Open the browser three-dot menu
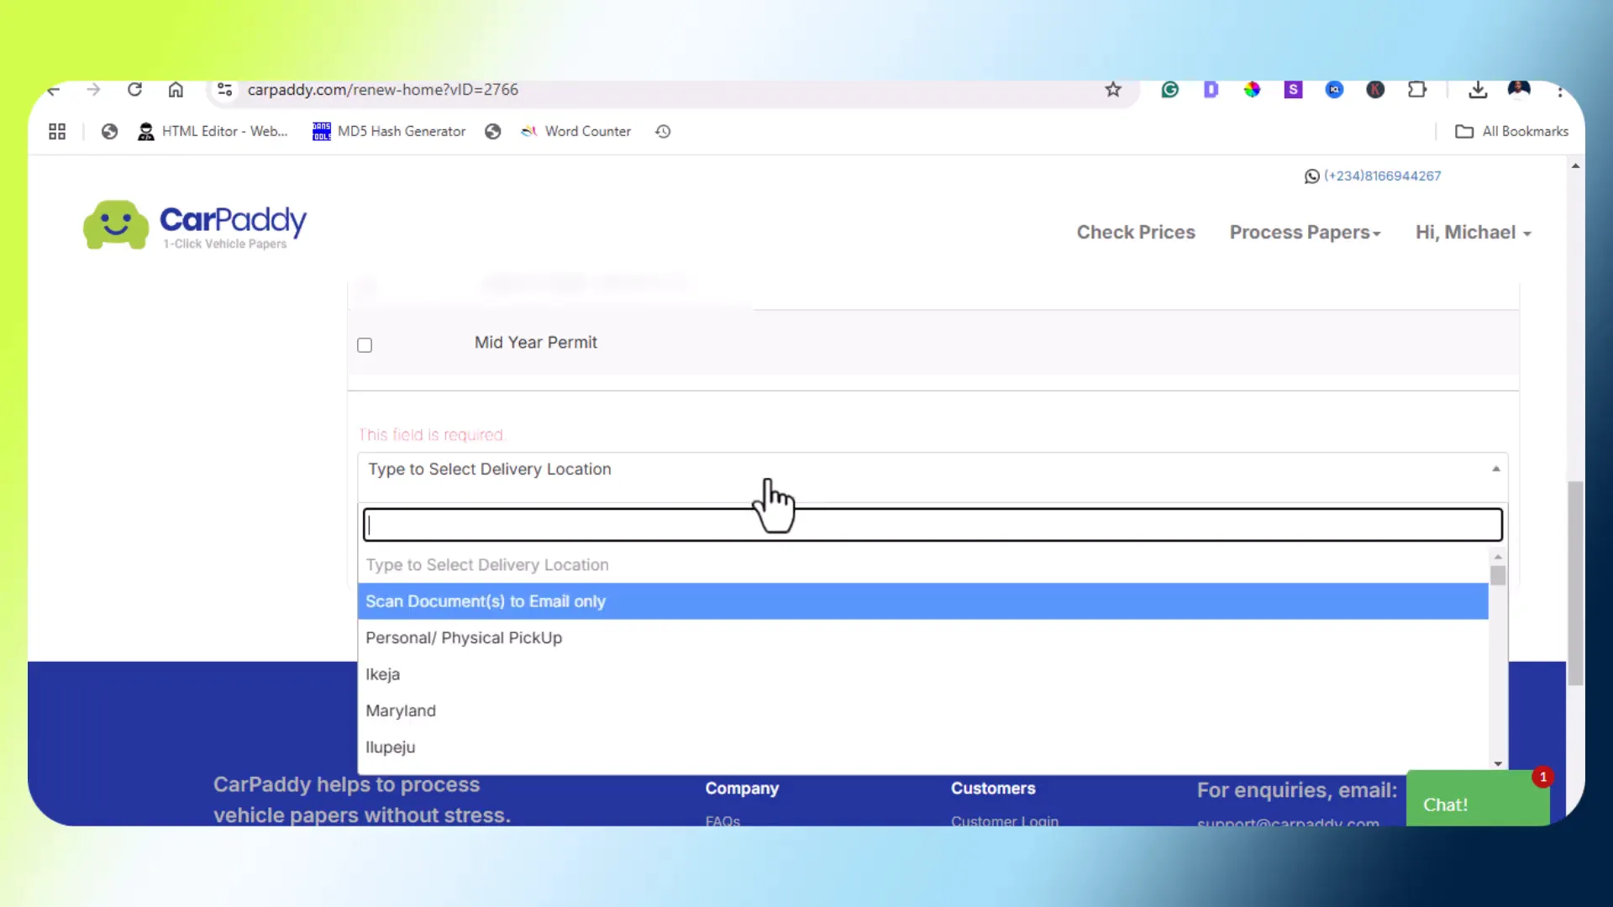The image size is (1613, 907). tap(1560, 91)
